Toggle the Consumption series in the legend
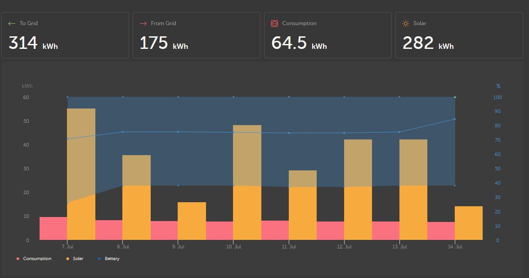Image resolution: width=529 pixels, height=278 pixels. point(34,259)
